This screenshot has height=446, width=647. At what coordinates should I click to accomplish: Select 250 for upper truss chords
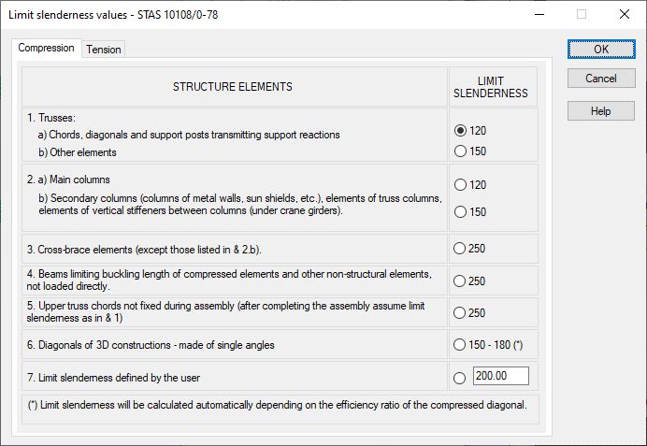point(460,312)
